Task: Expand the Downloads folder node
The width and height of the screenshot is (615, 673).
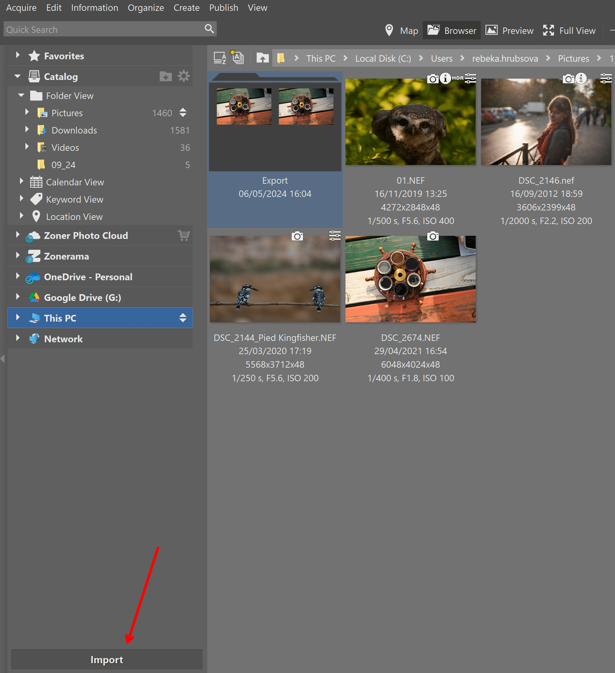Action: [x=27, y=129]
